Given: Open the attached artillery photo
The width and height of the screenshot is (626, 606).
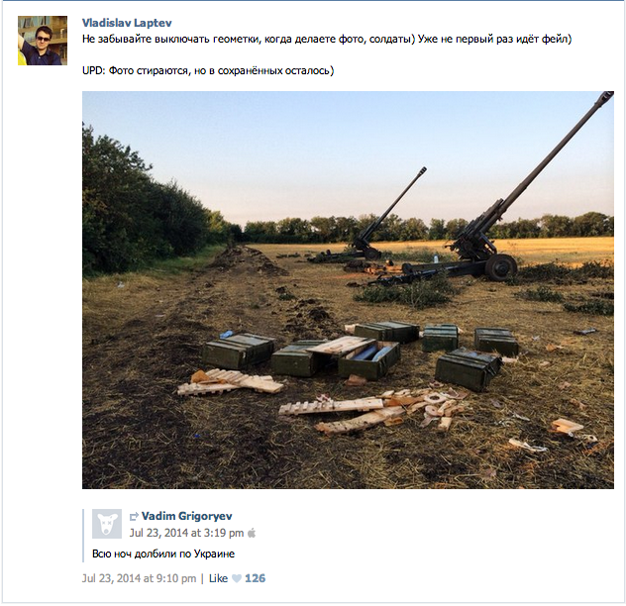Looking at the screenshot, I should 348,290.
